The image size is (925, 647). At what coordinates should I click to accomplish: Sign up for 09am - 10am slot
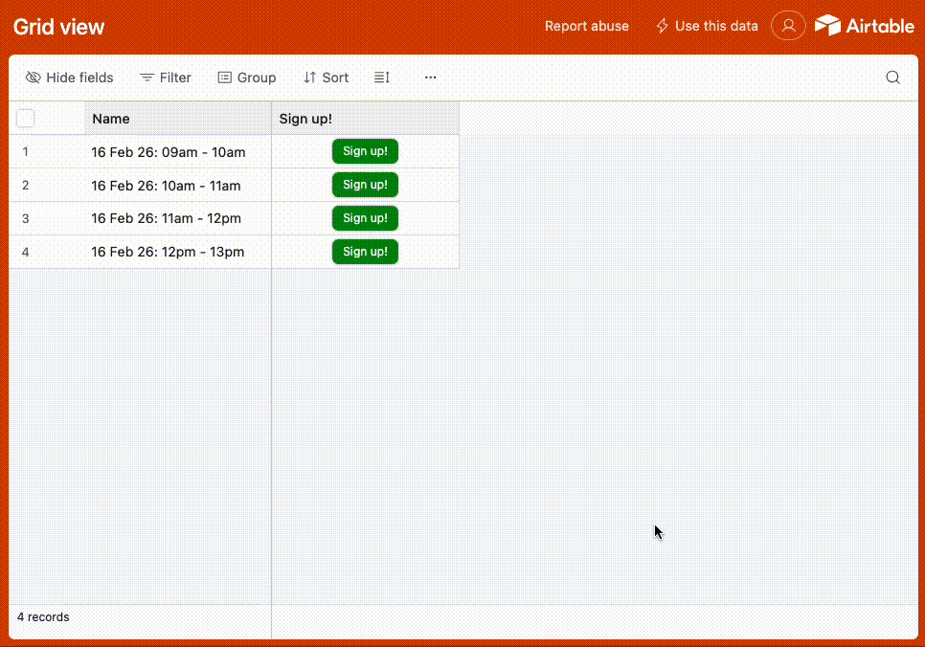(x=365, y=151)
